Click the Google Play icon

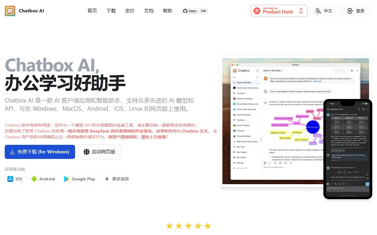pos(67,179)
